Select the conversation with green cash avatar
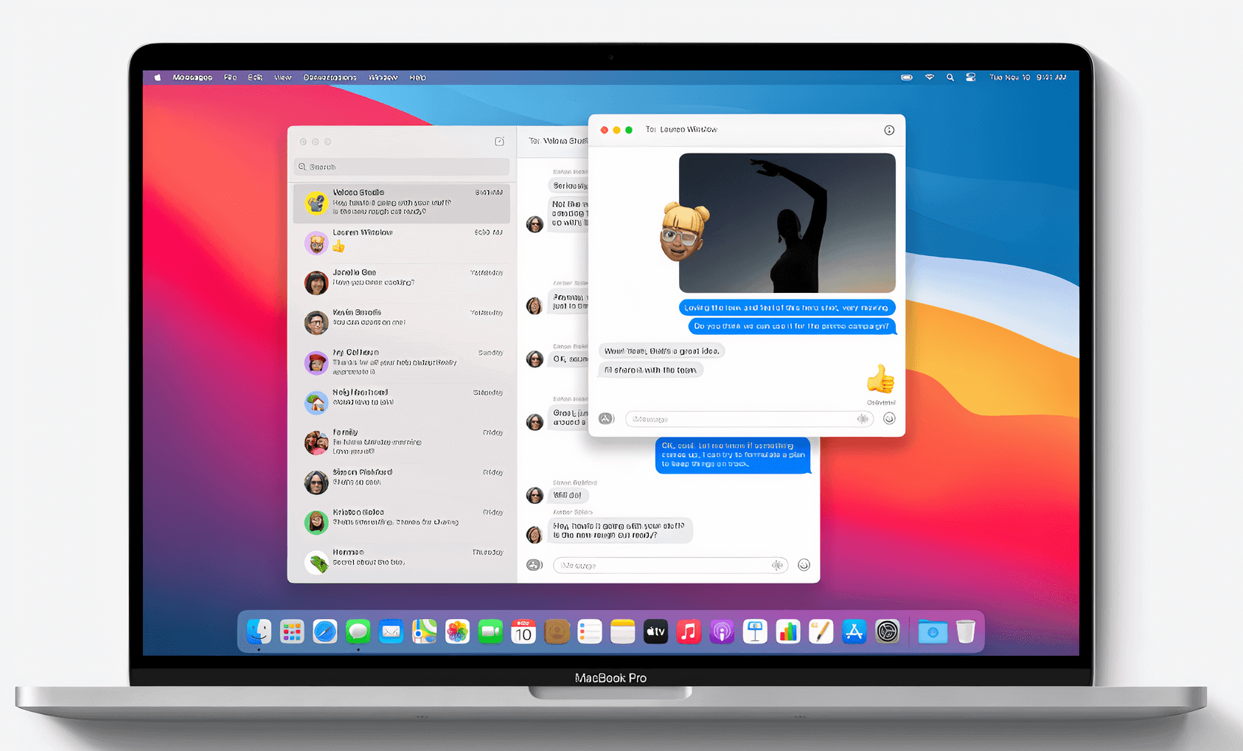Image resolution: width=1243 pixels, height=751 pixels. click(x=402, y=562)
